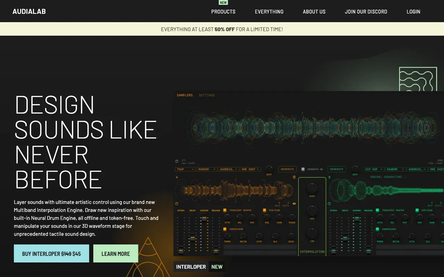Toggle the orange Mid/Side switch in sampler A

(264, 210)
